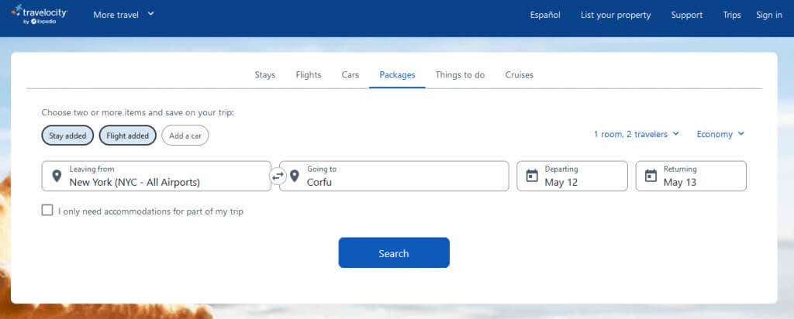Open the 1 room, 2 travelers selector

click(636, 134)
